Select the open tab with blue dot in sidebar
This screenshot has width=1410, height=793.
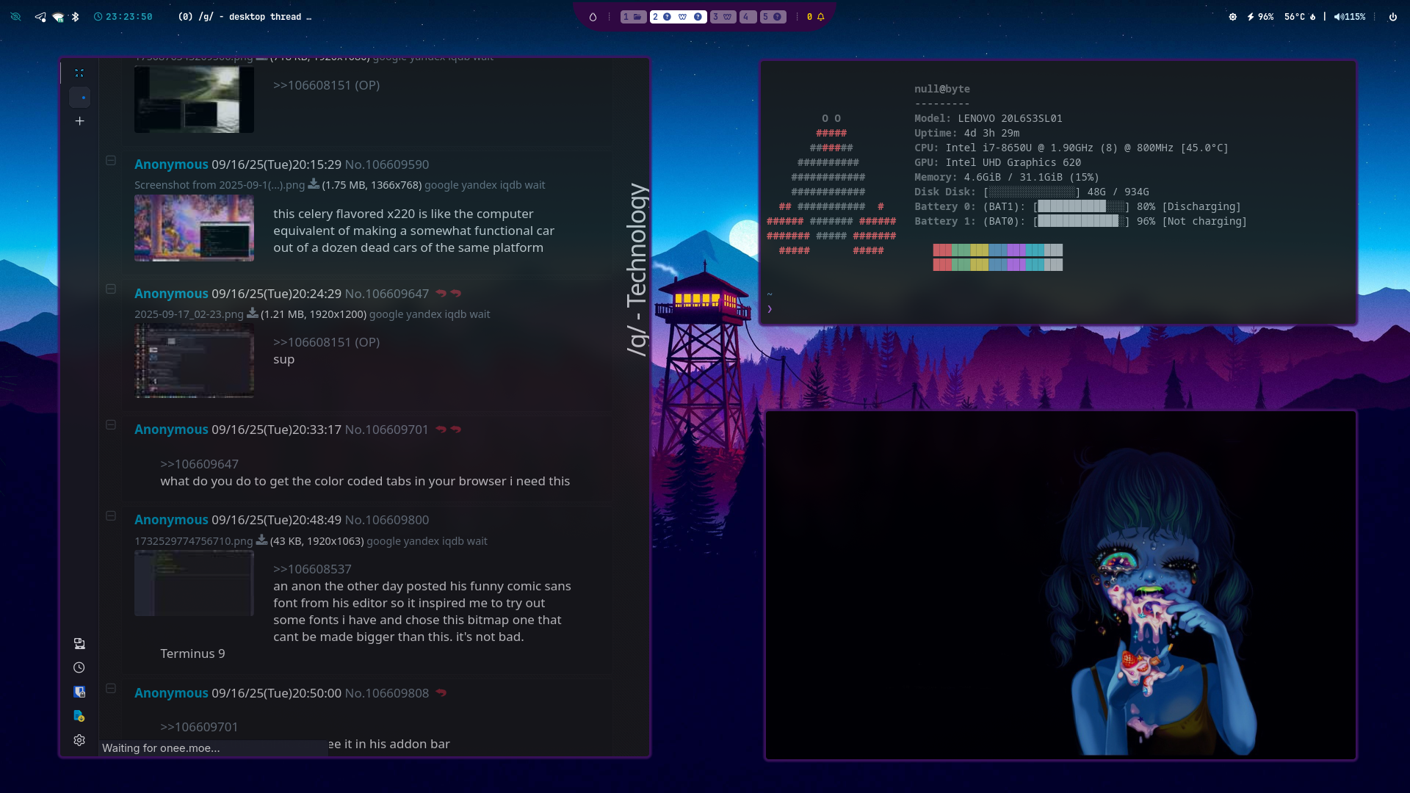click(x=79, y=97)
